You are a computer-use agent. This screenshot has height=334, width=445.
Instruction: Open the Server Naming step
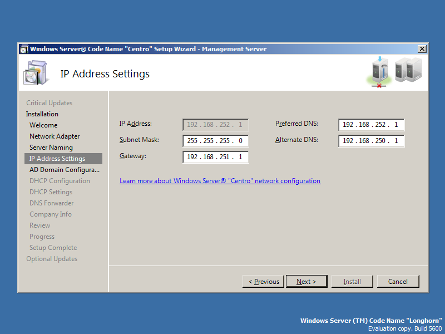(51, 148)
